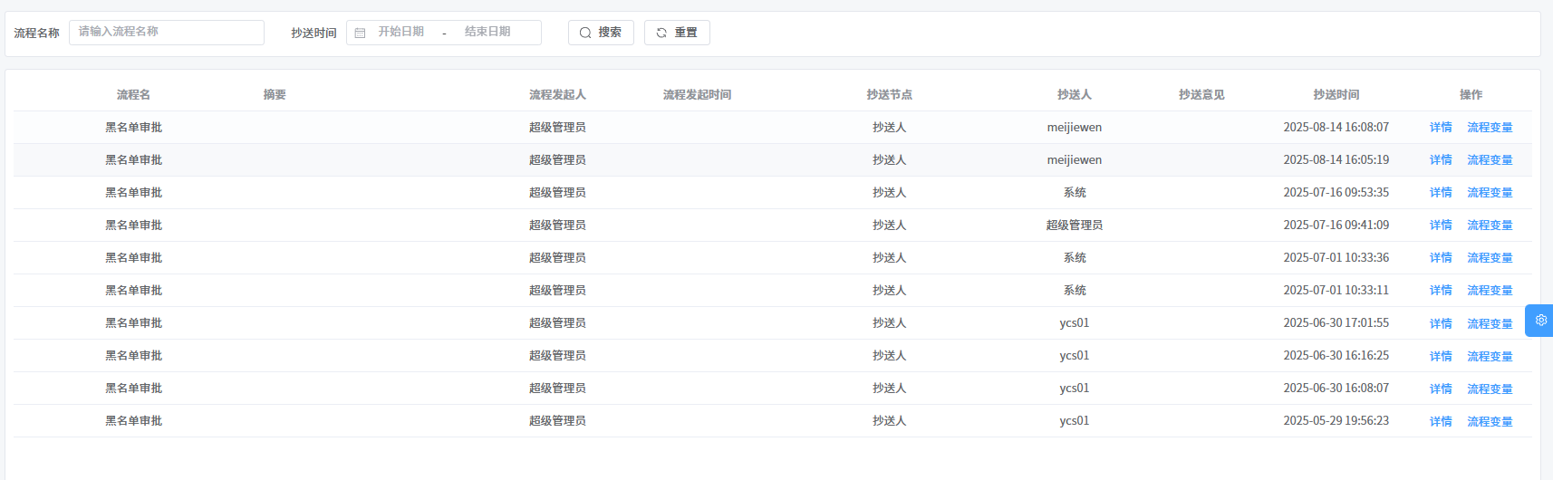Select the 结束日期 end date field

pyautogui.click(x=487, y=33)
